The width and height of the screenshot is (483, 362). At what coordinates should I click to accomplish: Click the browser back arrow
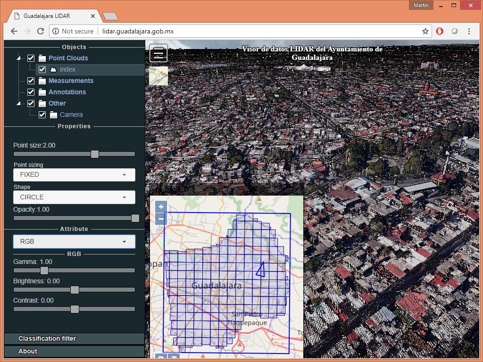[x=14, y=31]
